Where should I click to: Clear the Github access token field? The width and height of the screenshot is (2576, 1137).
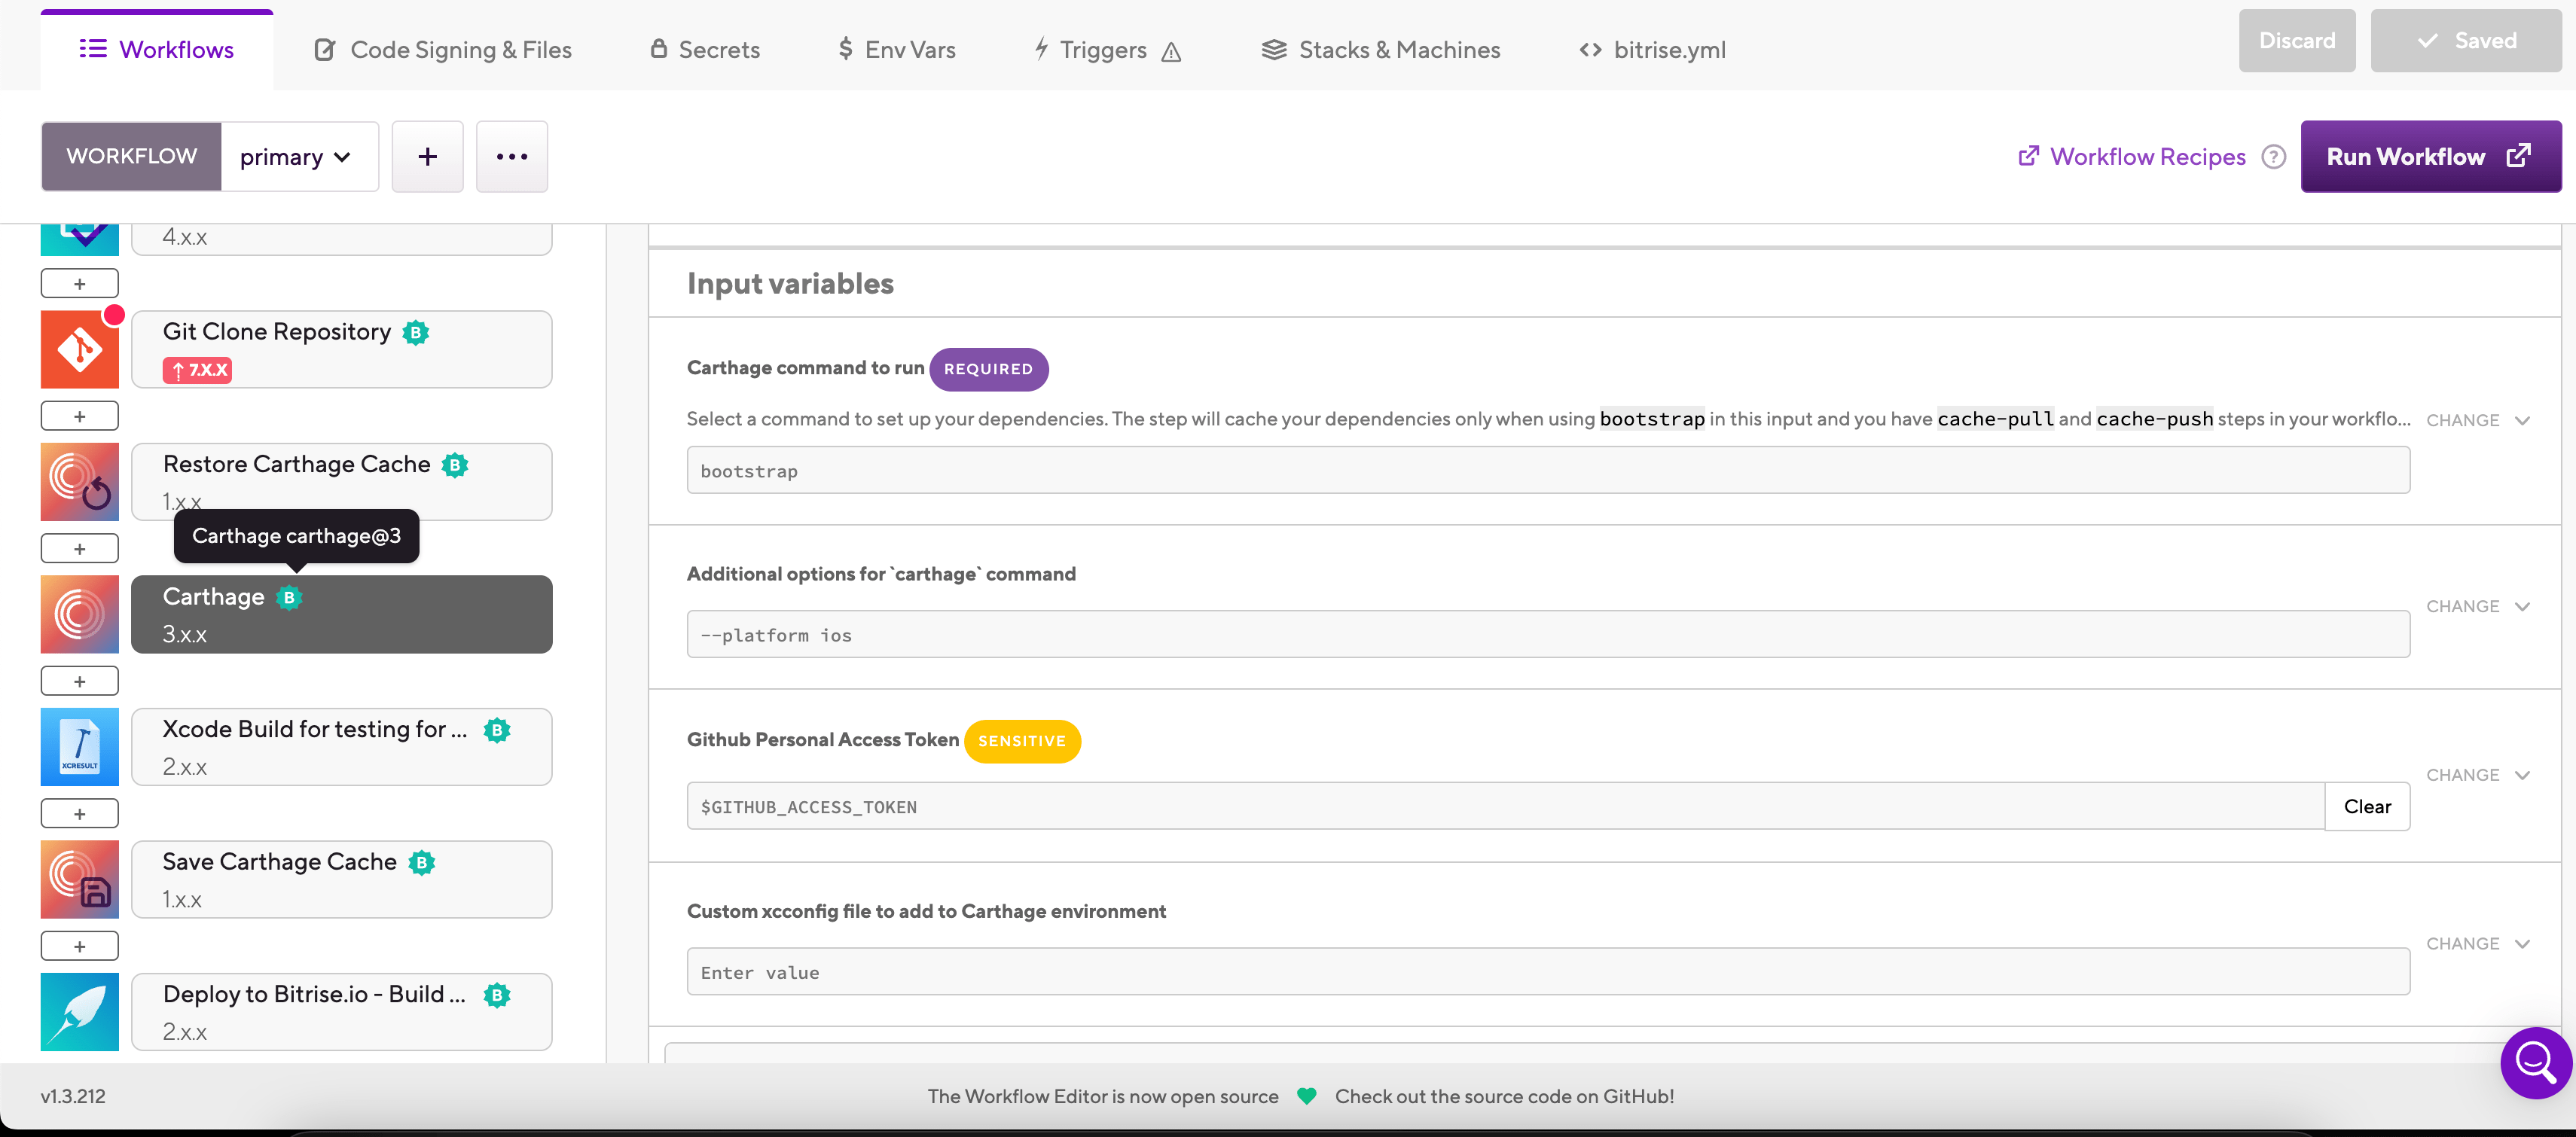coord(2367,806)
